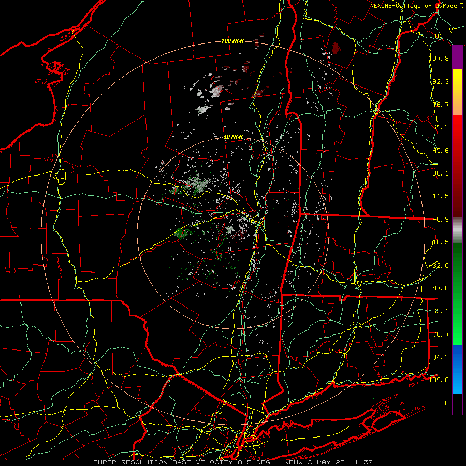Screen dimensions: 466x466
Task: Click the -32.0 velocity scale value
Action: [x=439, y=266]
